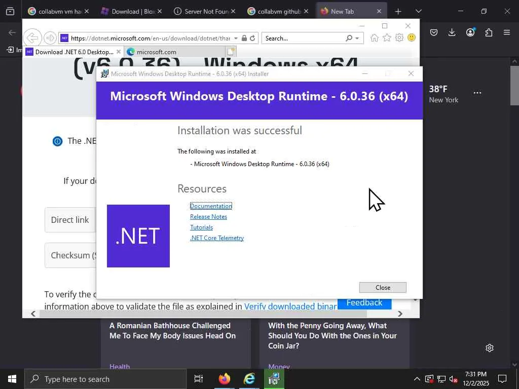The image size is (519, 389).
Task: Click the IE search magnifier icon
Action: click(x=349, y=38)
